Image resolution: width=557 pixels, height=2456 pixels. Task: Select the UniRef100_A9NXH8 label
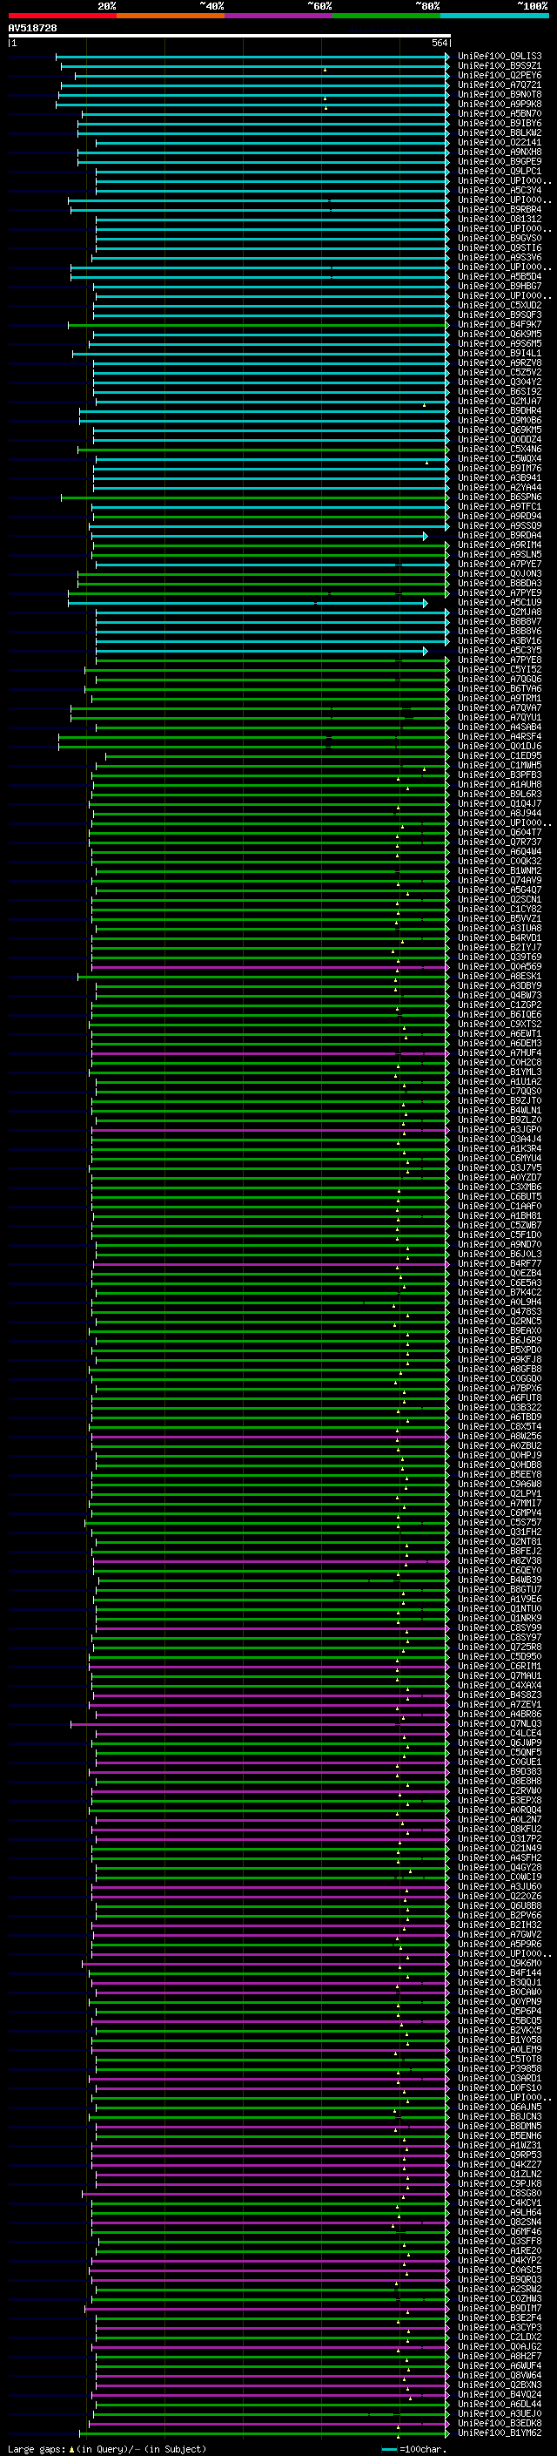pyautogui.click(x=500, y=152)
